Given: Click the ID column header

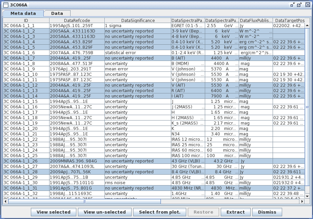Looking at the screenshot, I should pos(26,21).
